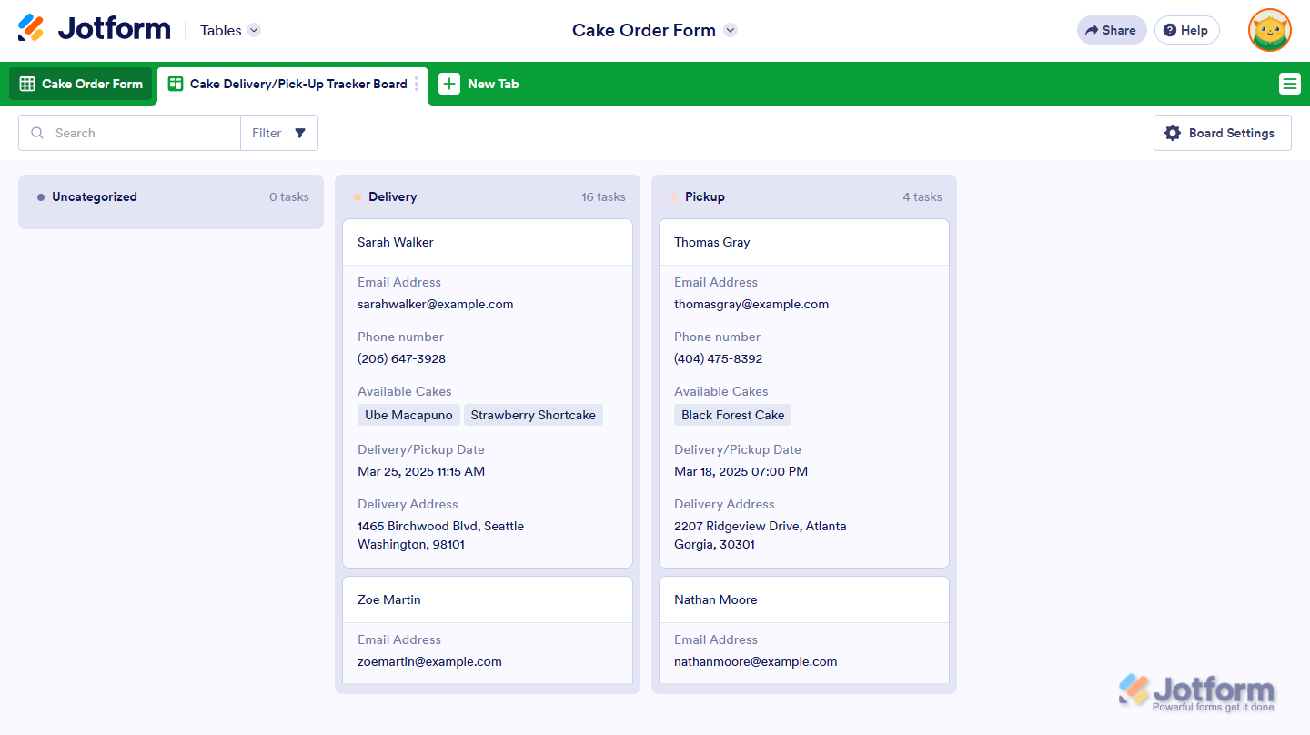Screen dimensions: 1310x735
Task: Click the Share button
Action: point(1111,30)
